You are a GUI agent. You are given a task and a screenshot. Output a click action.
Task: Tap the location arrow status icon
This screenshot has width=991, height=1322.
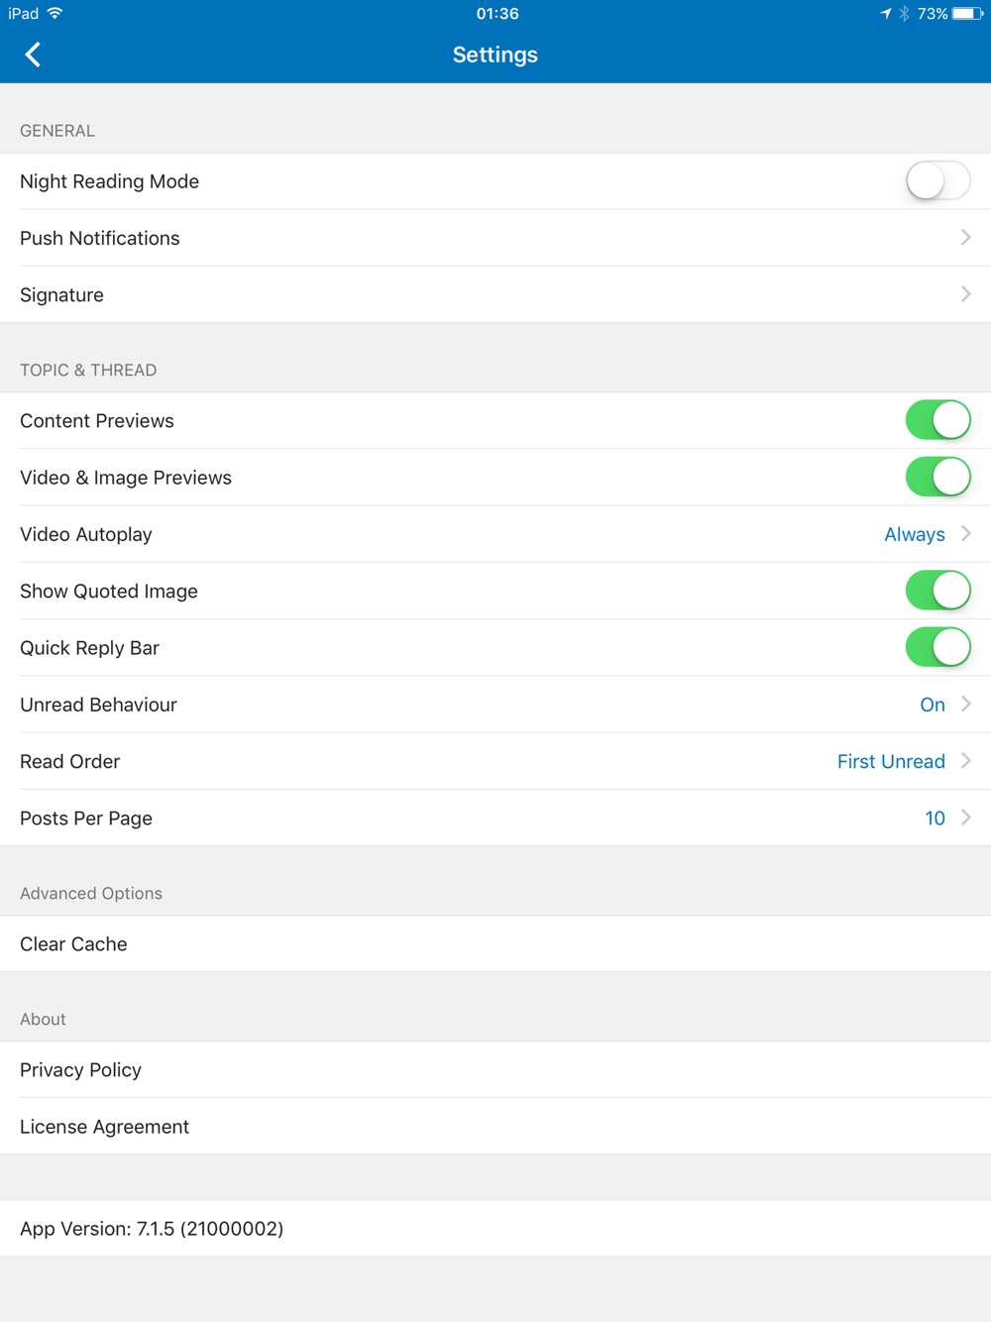pos(886,14)
